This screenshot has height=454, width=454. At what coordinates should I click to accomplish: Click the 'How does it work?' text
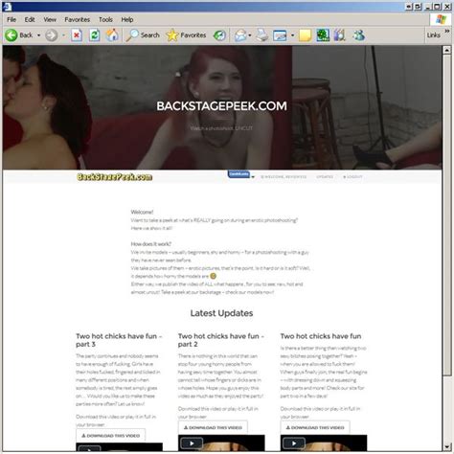pyautogui.click(x=151, y=244)
